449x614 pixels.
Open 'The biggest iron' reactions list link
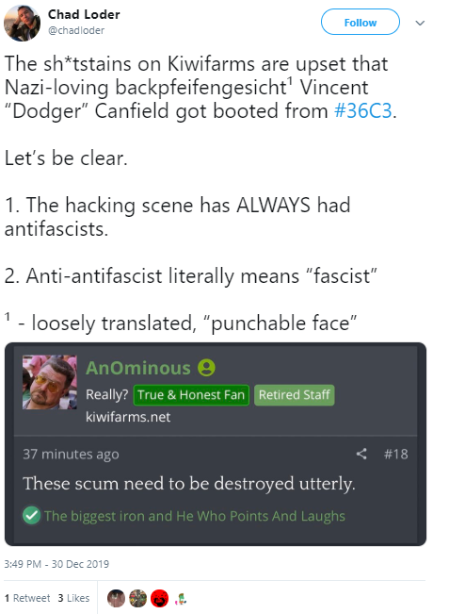pos(195,516)
